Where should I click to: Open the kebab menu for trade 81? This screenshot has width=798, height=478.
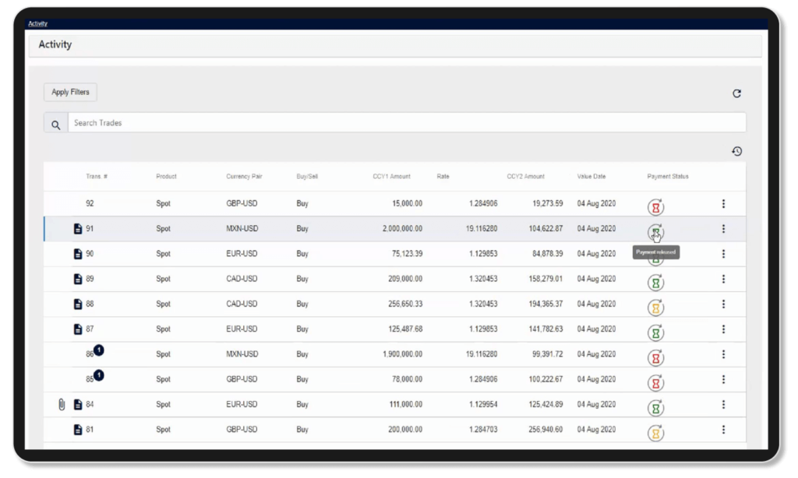coord(724,429)
